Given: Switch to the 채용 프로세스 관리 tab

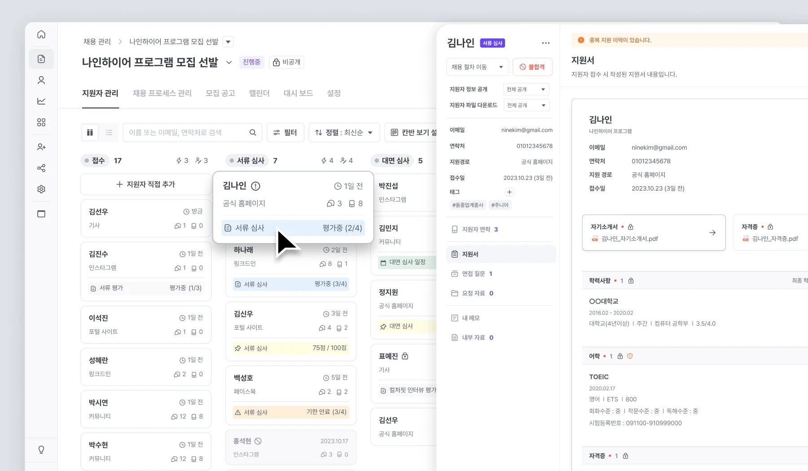Looking at the screenshot, I should 162,93.
